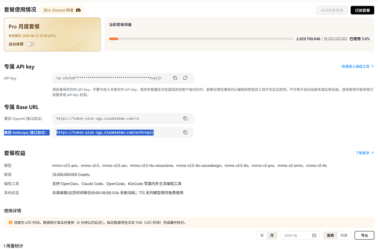
Task: Click the 2,029,700,840 usage figure
Action: point(308,39)
